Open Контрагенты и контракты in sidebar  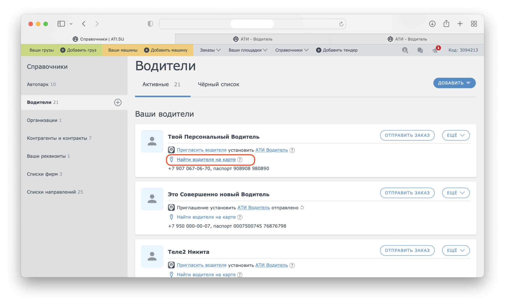(x=59, y=138)
